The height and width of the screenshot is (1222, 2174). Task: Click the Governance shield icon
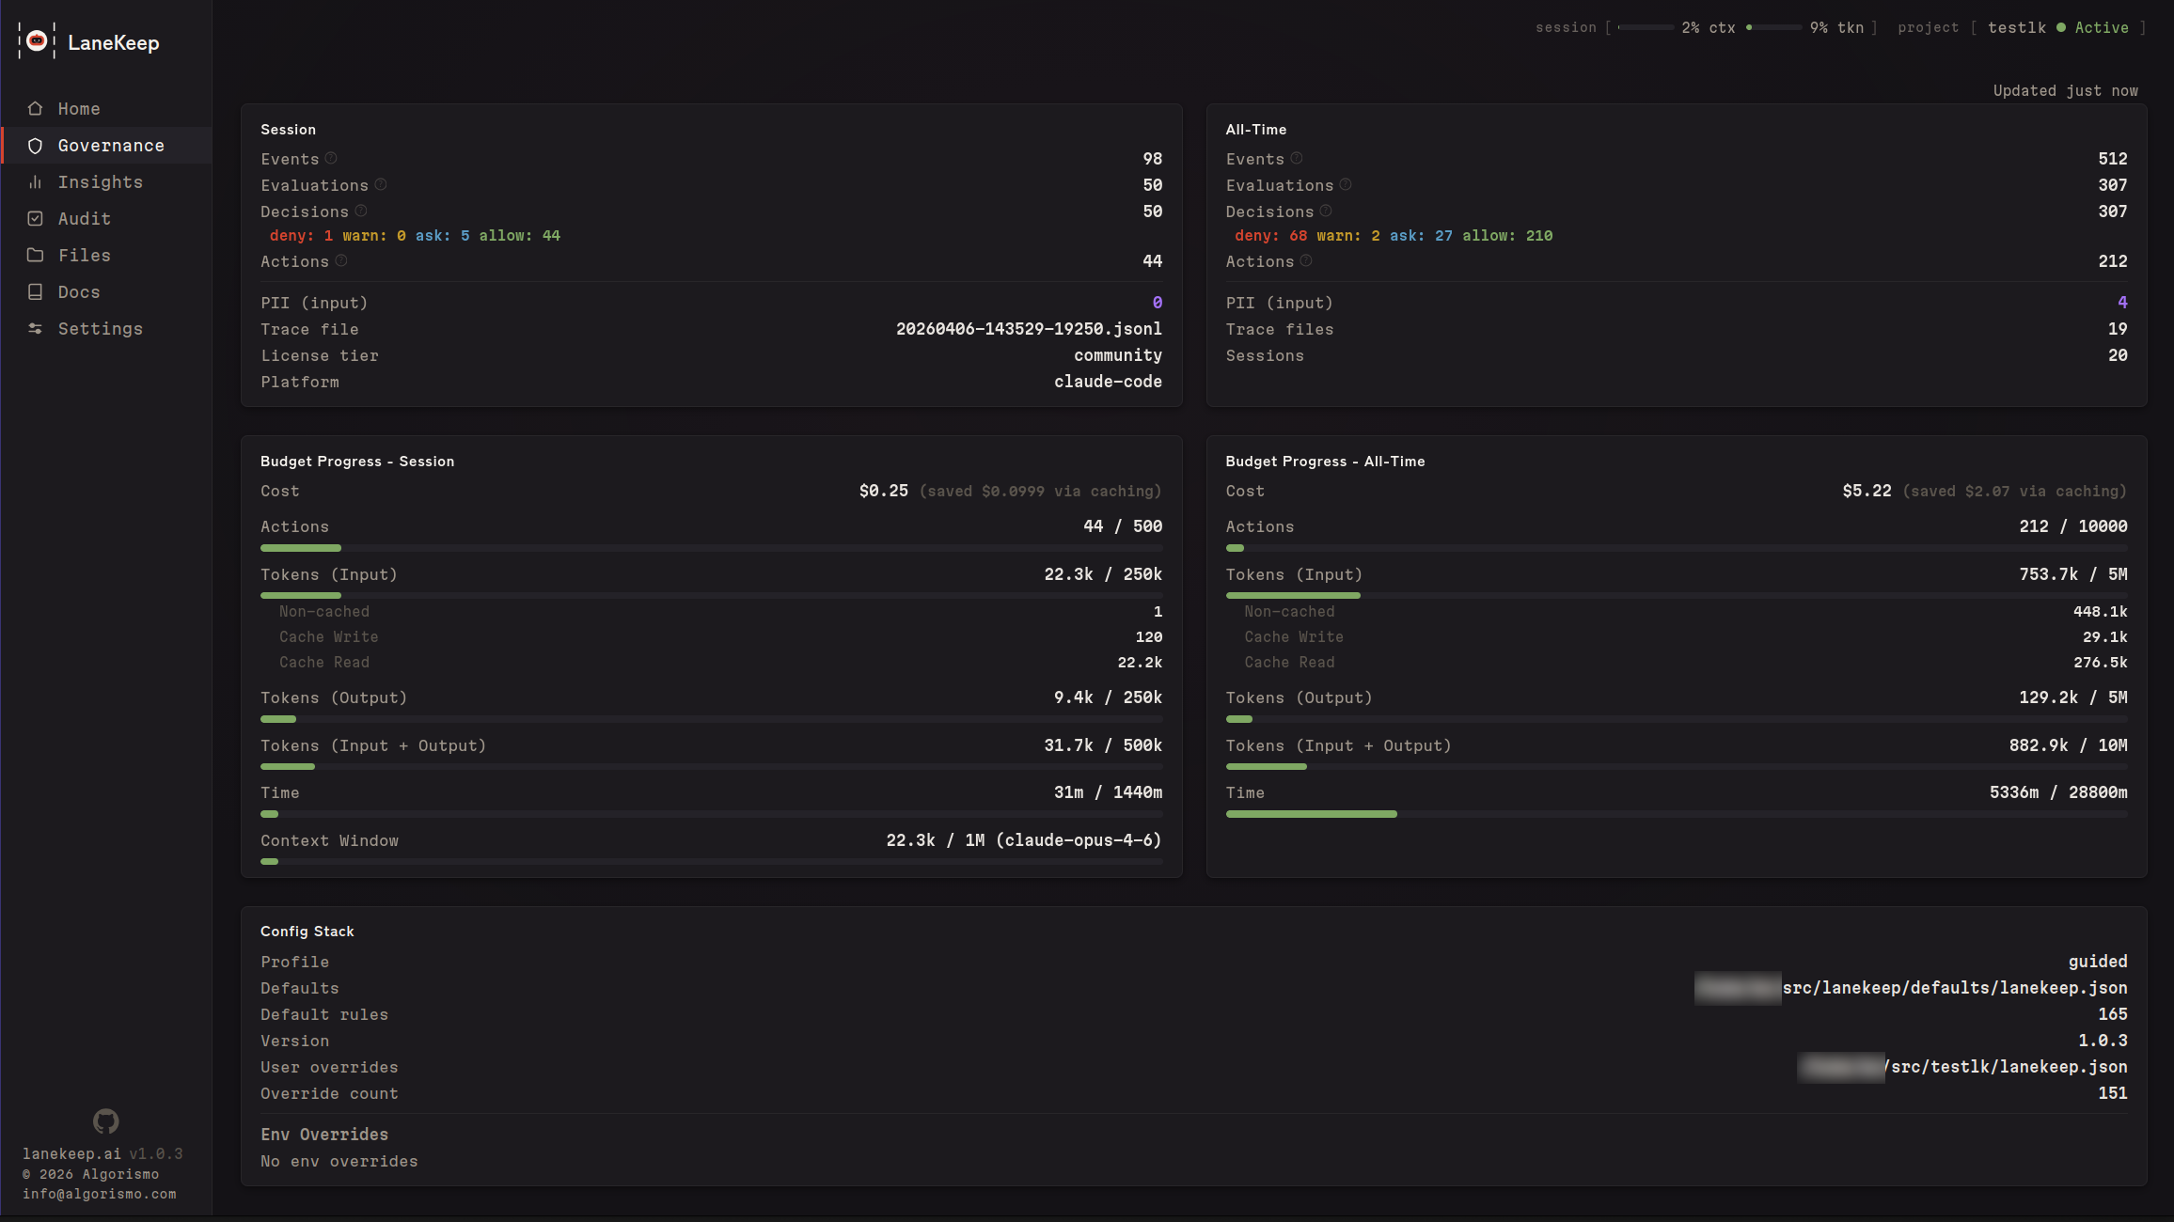tap(36, 146)
